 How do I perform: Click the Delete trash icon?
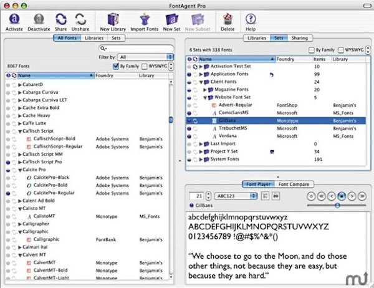click(x=228, y=20)
